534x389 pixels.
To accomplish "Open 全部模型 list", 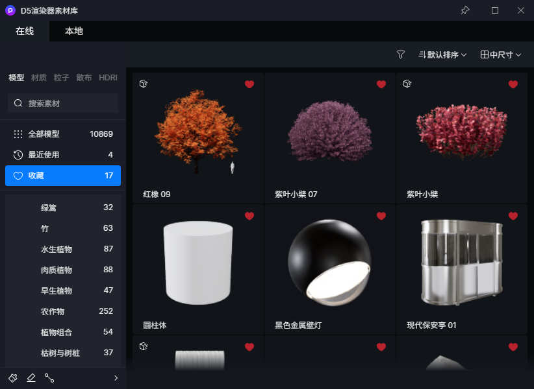I will coord(63,134).
